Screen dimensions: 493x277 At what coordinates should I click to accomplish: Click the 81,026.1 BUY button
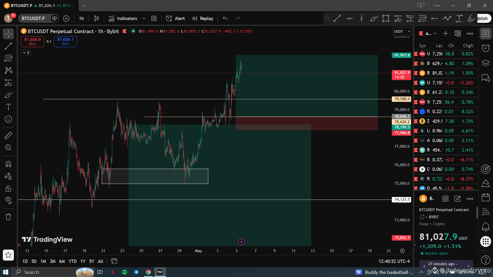point(65,42)
